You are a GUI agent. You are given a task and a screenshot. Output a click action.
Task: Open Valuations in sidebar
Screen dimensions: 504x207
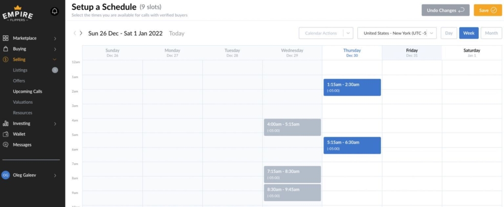(x=23, y=102)
